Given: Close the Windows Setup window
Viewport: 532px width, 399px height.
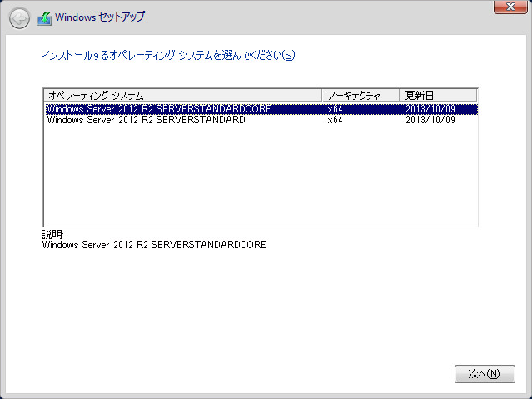Looking at the screenshot, I should click(510, 7).
